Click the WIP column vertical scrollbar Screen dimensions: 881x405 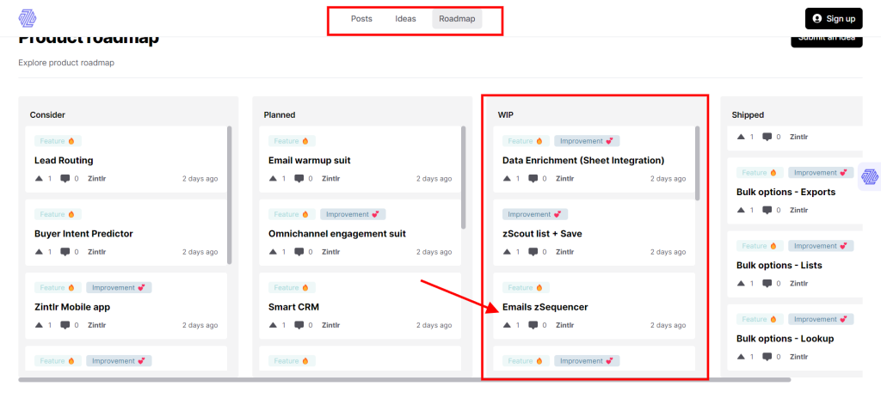pyautogui.click(x=697, y=163)
